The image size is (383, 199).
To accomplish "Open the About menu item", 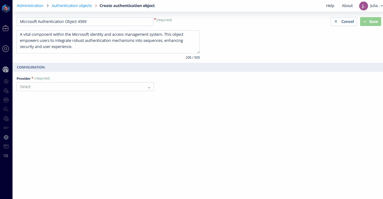I will pyautogui.click(x=347, y=6).
